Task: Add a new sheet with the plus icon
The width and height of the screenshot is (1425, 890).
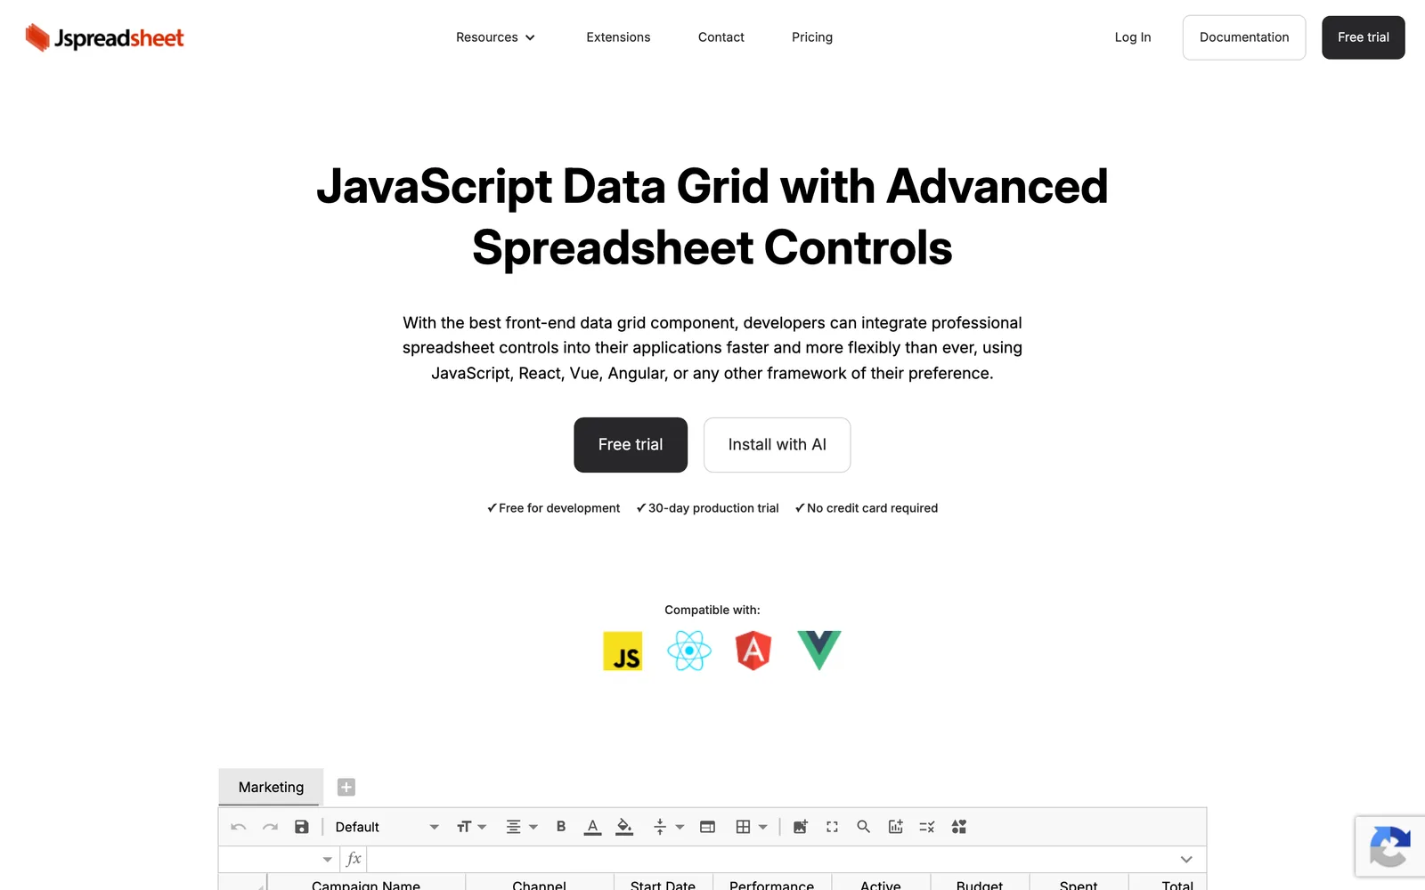Action: (346, 788)
